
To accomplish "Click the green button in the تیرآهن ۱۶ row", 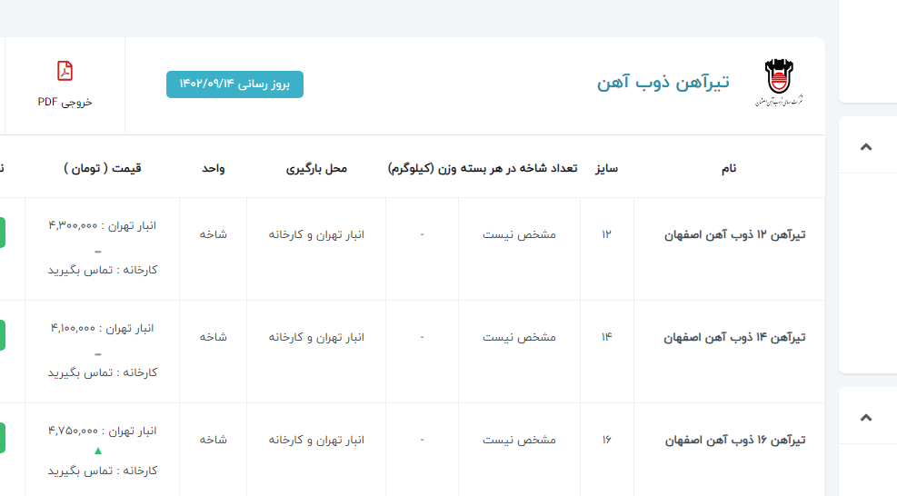I will click(x=3, y=438).
